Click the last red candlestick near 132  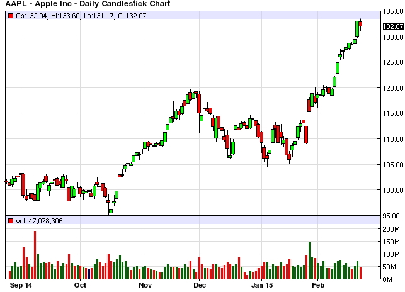[360, 24]
